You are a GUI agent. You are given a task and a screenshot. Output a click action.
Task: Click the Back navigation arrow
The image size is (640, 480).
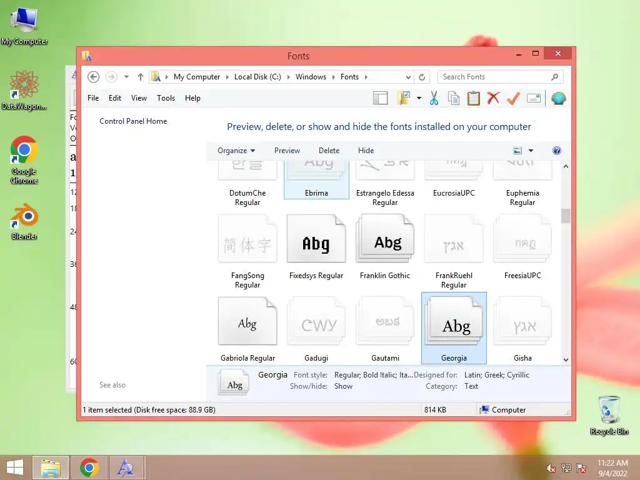point(94,77)
